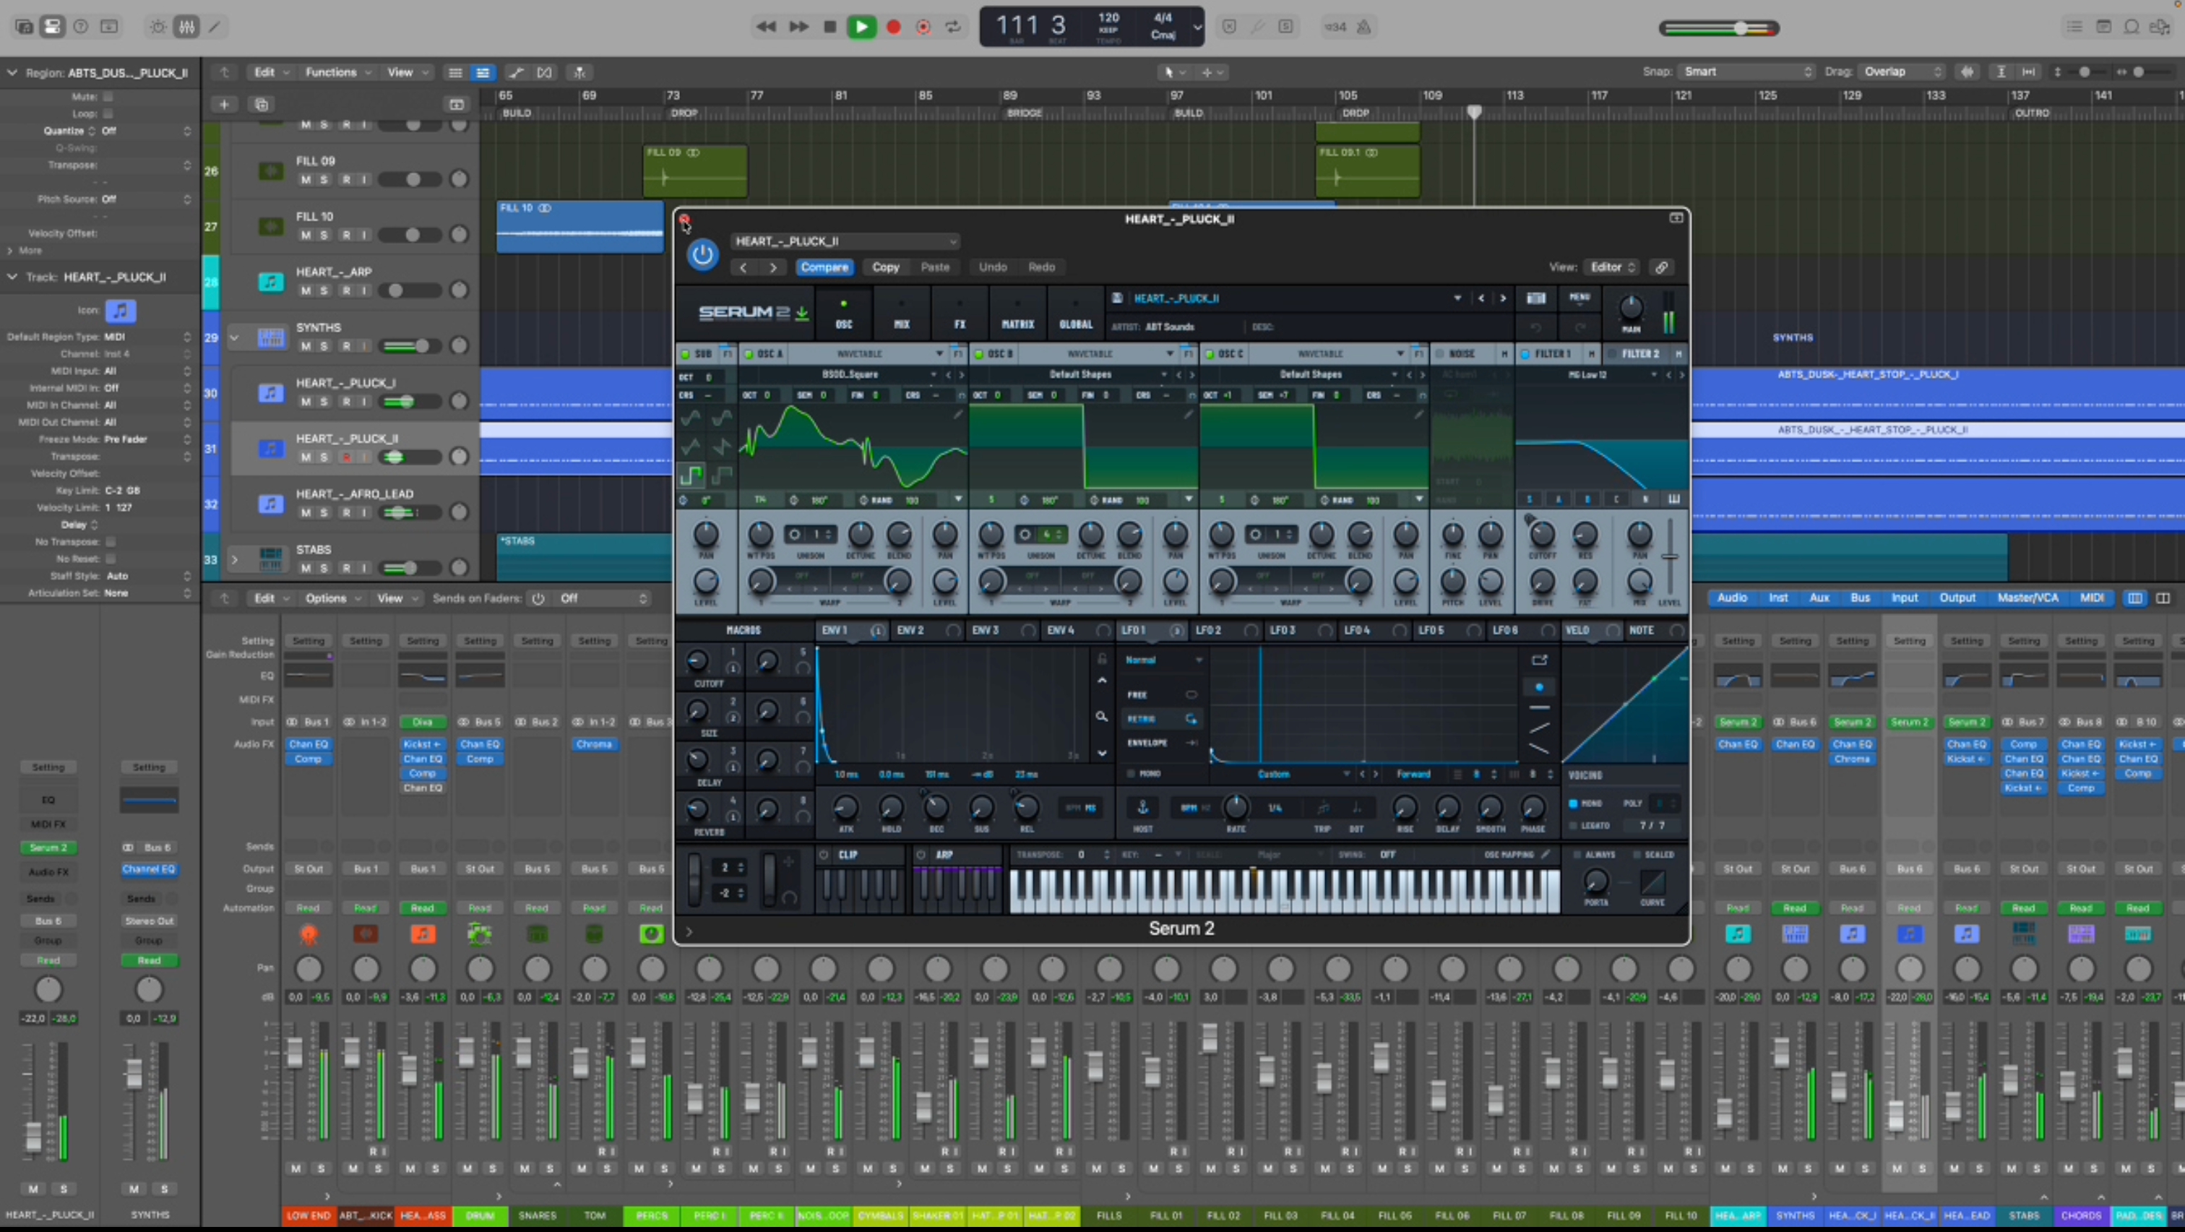Click the ENV 1 magnifier zoom icon
Viewport: 2185px width, 1232px height.
click(x=1101, y=717)
